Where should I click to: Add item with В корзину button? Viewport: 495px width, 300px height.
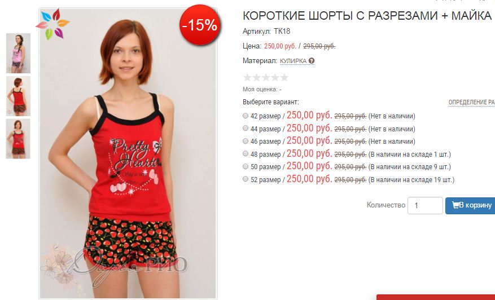point(470,205)
